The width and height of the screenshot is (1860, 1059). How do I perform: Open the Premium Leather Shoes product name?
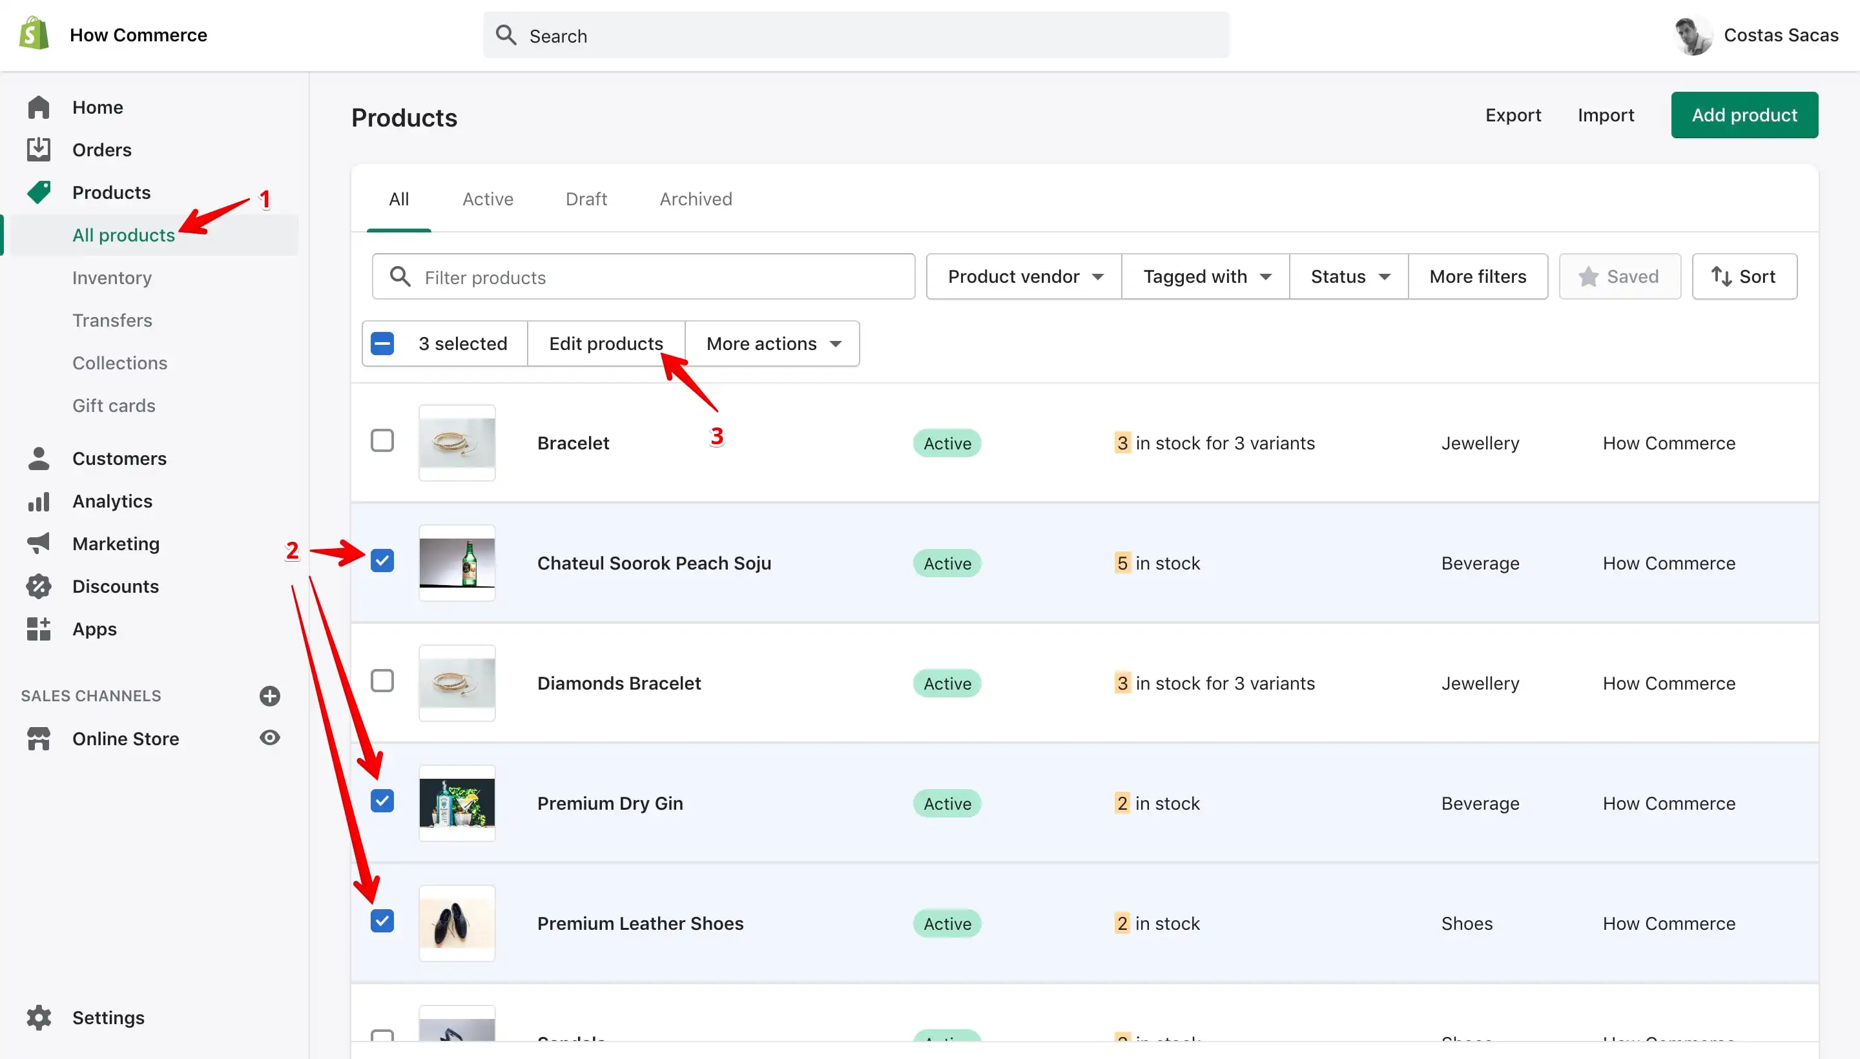pos(640,923)
